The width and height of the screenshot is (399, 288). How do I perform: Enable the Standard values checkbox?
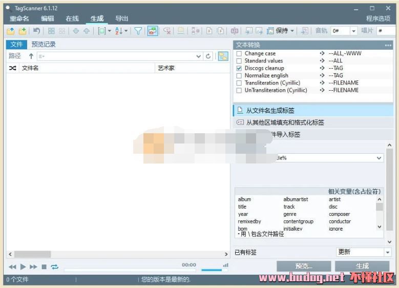[x=239, y=61]
